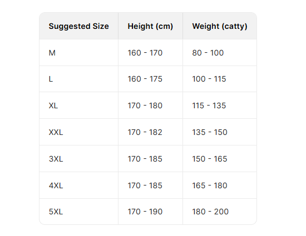
Task: Click the 80 - 100 weight cell
Action: (x=220, y=53)
